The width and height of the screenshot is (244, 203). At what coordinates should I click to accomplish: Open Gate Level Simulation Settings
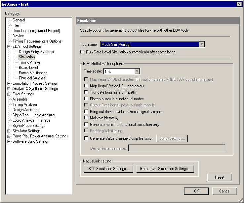click(x=165, y=169)
